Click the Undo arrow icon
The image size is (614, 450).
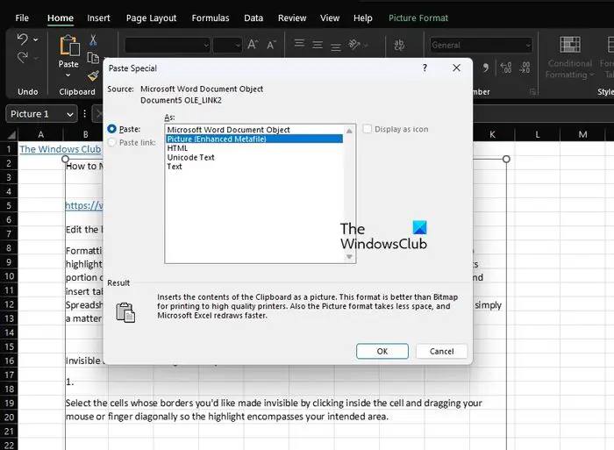click(x=23, y=39)
